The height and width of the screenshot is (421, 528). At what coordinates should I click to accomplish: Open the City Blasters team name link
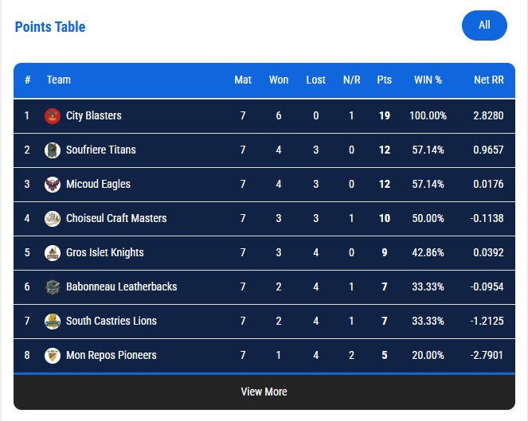click(94, 115)
